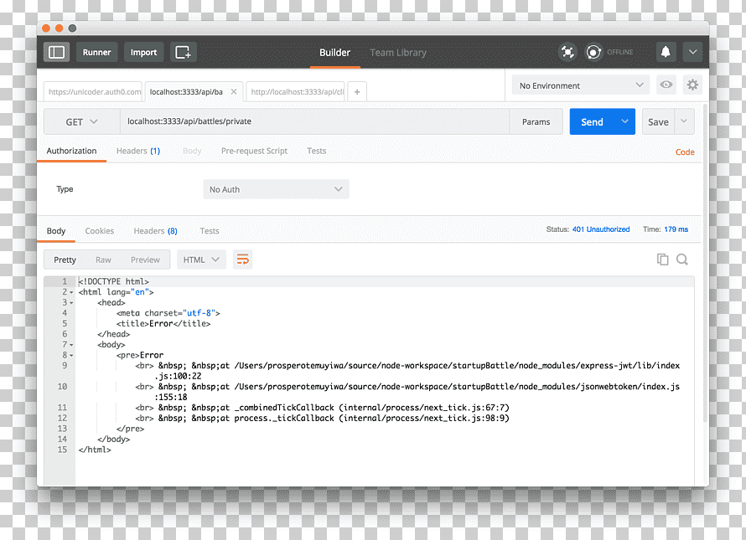Select the http://localhost:3333/api/cli request tab

(297, 92)
